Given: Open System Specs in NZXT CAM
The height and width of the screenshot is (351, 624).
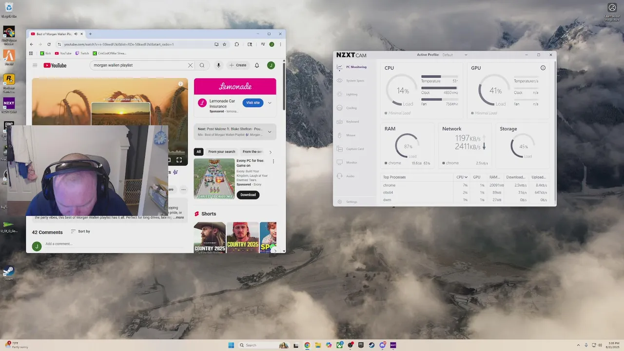Looking at the screenshot, I should click(x=351, y=80).
